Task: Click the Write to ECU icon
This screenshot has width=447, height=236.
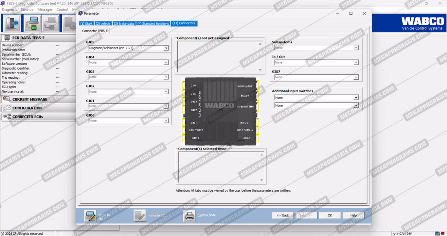Action: tap(140, 216)
